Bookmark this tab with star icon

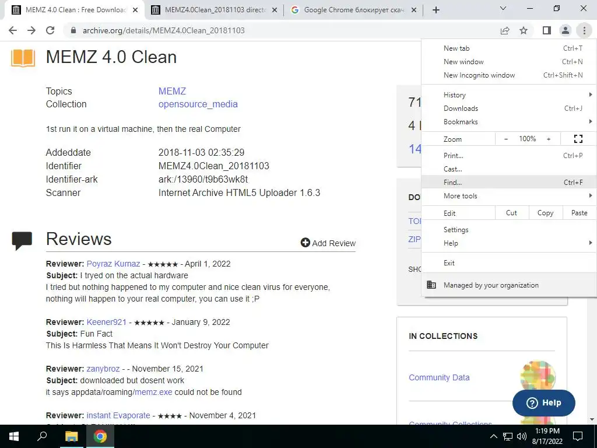point(524,30)
